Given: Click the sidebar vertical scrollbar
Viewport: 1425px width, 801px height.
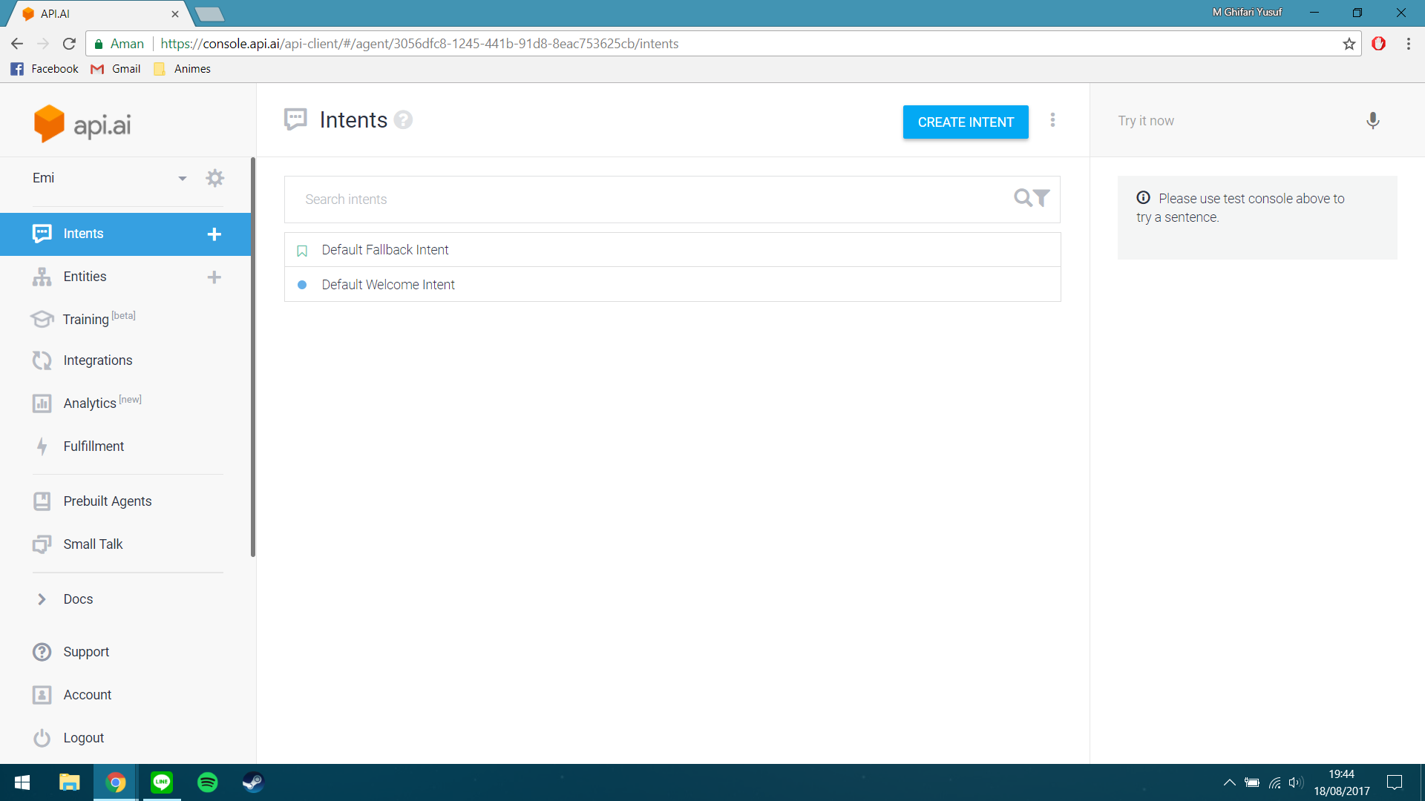Looking at the screenshot, I should (x=253, y=356).
